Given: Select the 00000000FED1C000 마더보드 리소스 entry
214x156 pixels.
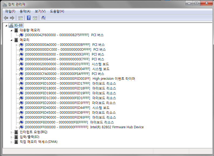Looking at the screenshot, I should [x=70, y=98].
